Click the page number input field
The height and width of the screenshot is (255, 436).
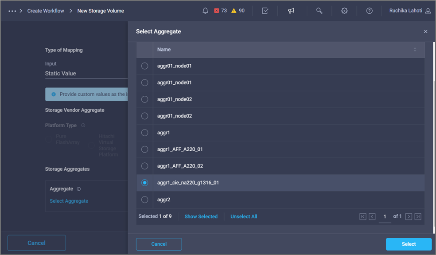point(385,216)
